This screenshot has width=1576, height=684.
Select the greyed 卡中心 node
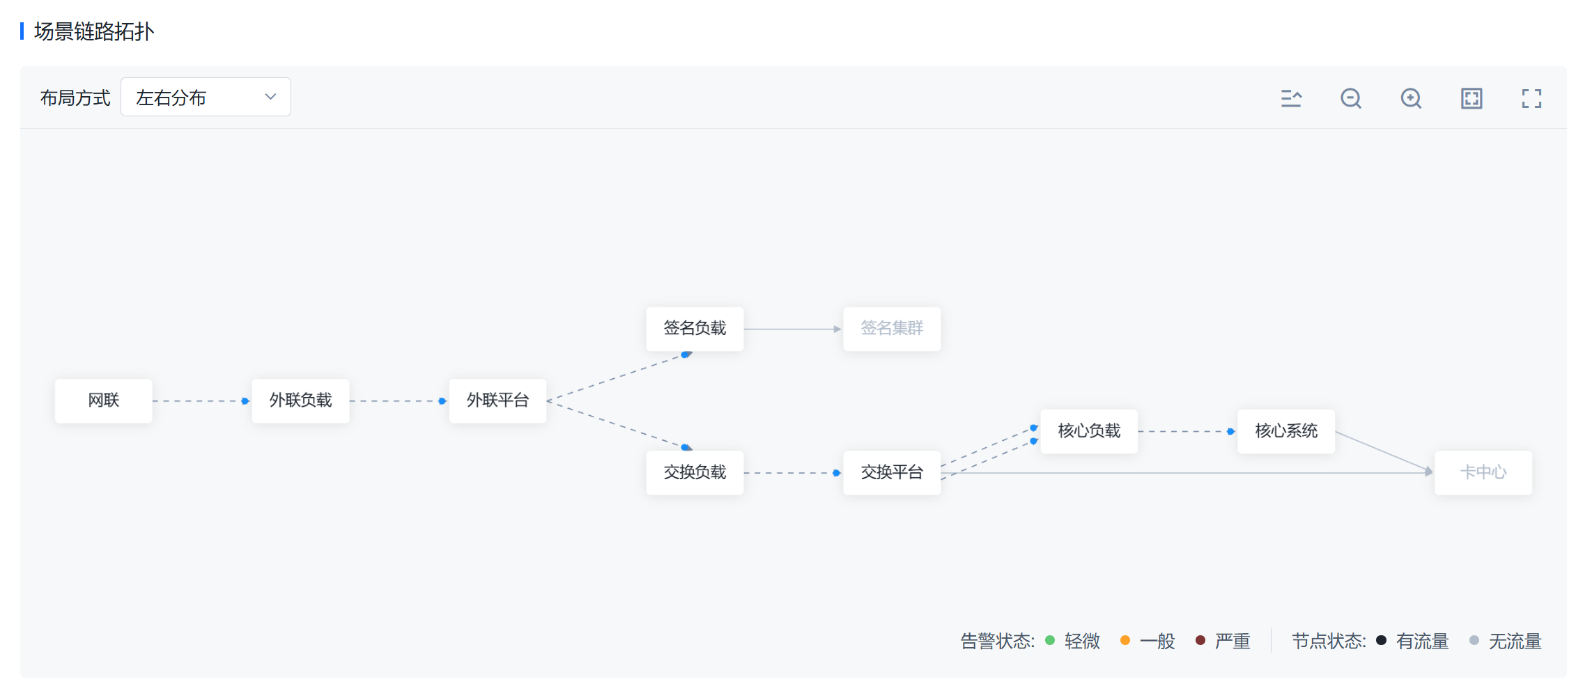[1483, 473]
